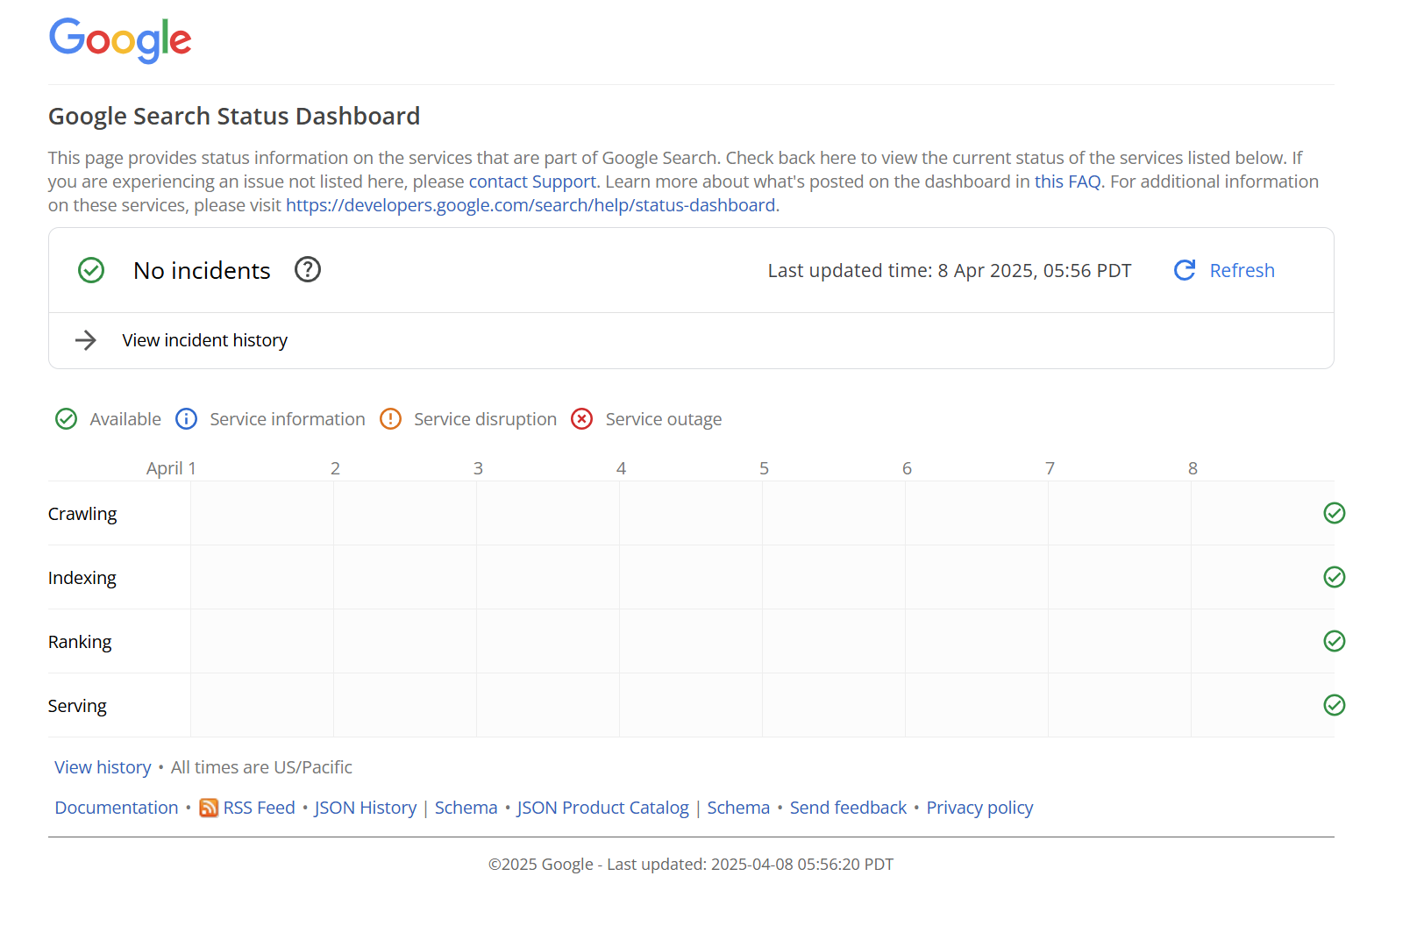Click the Service disruption legend label
Image resolution: width=1424 pixels, height=926 pixels.
tap(485, 419)
